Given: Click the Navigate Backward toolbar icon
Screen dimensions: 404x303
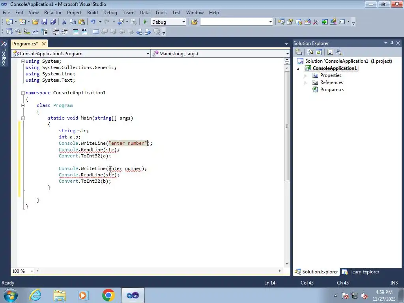Looking at the screenshot, I should (x=121, y=22).
